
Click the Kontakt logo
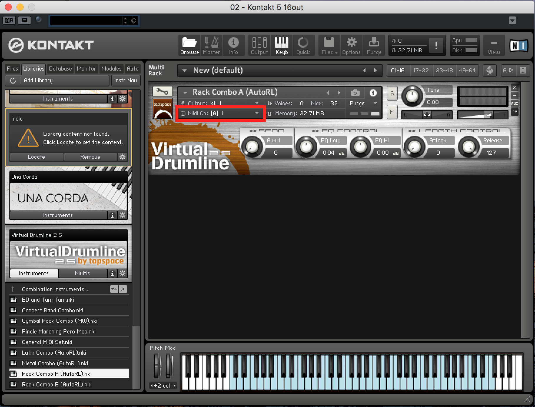click(x=51, y=45)
